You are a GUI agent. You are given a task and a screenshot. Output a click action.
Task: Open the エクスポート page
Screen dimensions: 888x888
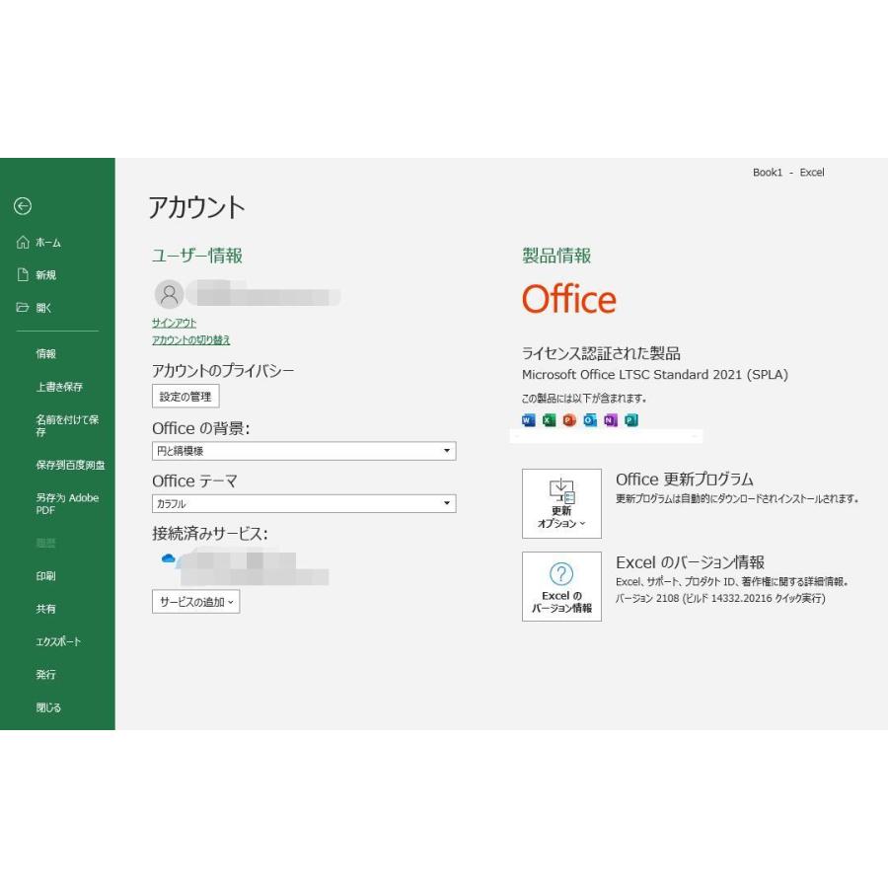(x=58, y=641)
